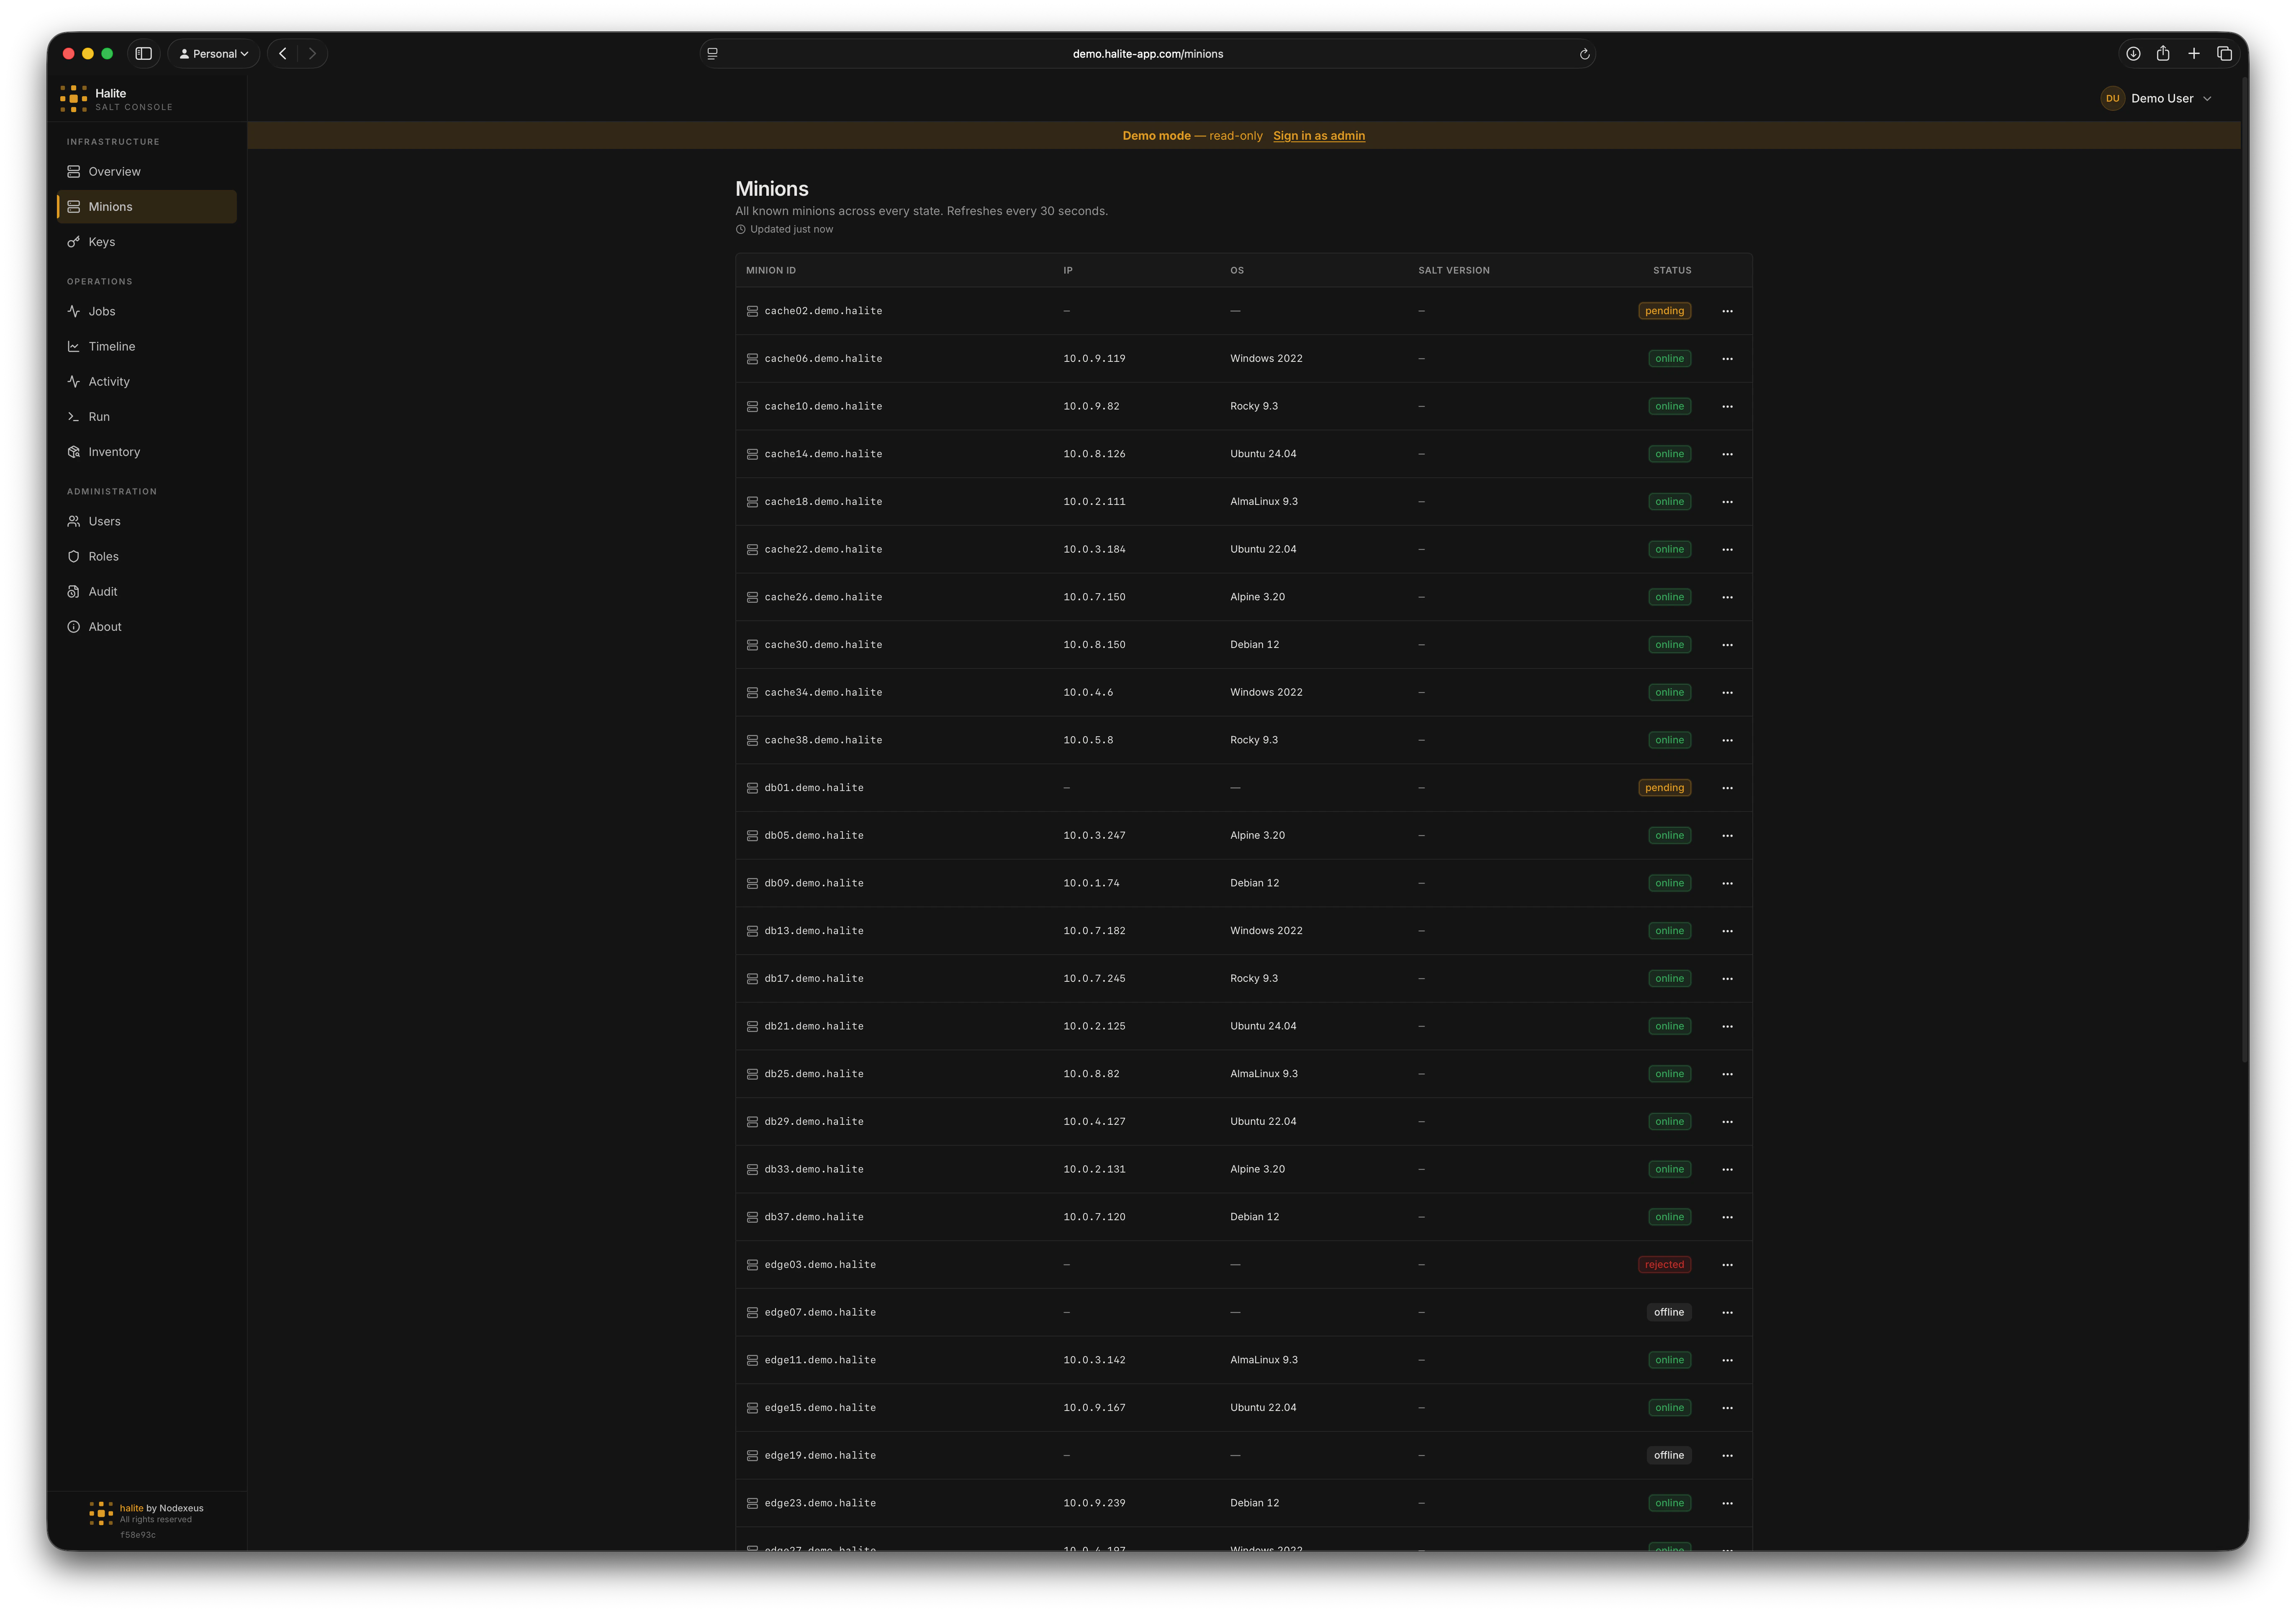Click the Inventory cube icon
Viewport: 2296px width, 1613px height.
[73, 452]
